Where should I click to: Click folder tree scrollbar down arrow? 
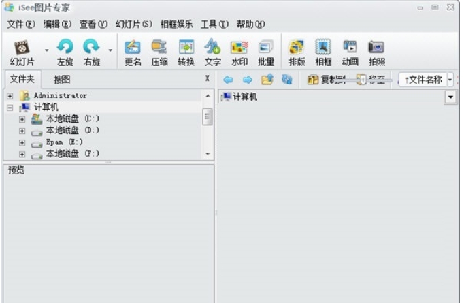tap(208, 153)
